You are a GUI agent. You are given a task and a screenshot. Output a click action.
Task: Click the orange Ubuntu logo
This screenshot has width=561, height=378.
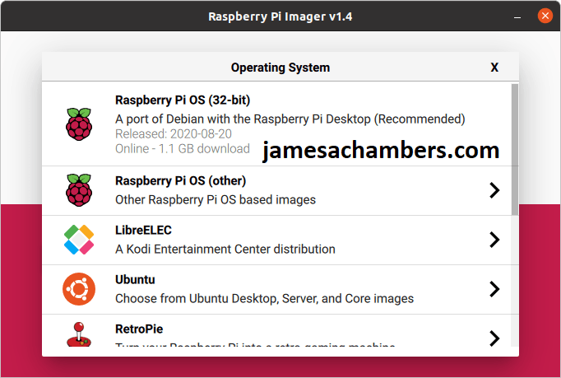click(79, 289)
